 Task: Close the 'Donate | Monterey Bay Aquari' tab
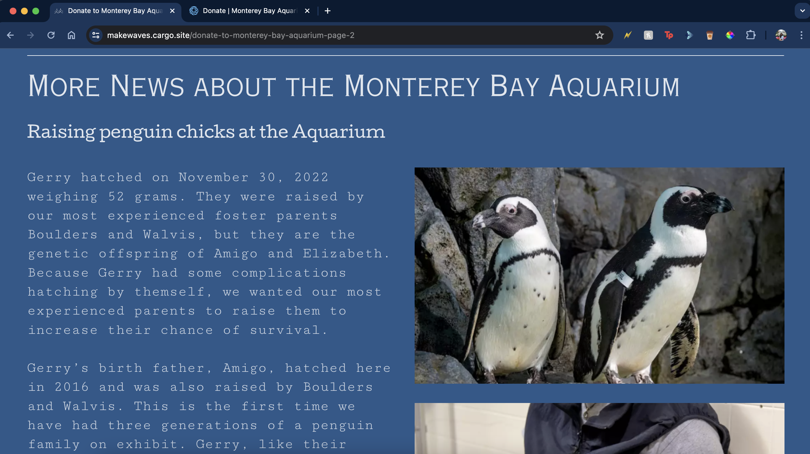point(307,11)
